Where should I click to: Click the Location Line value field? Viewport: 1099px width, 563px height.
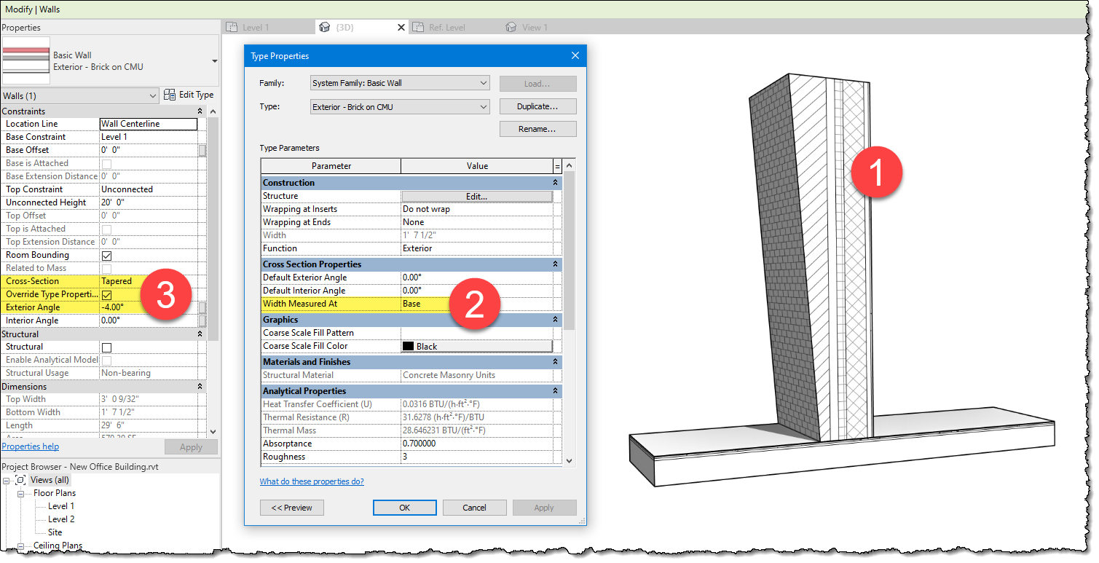149,124
